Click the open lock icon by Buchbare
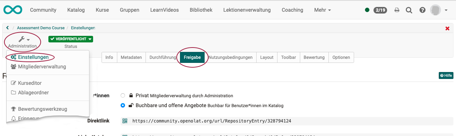The width and height of the screenshot is (456, 136). click(131, 106)
